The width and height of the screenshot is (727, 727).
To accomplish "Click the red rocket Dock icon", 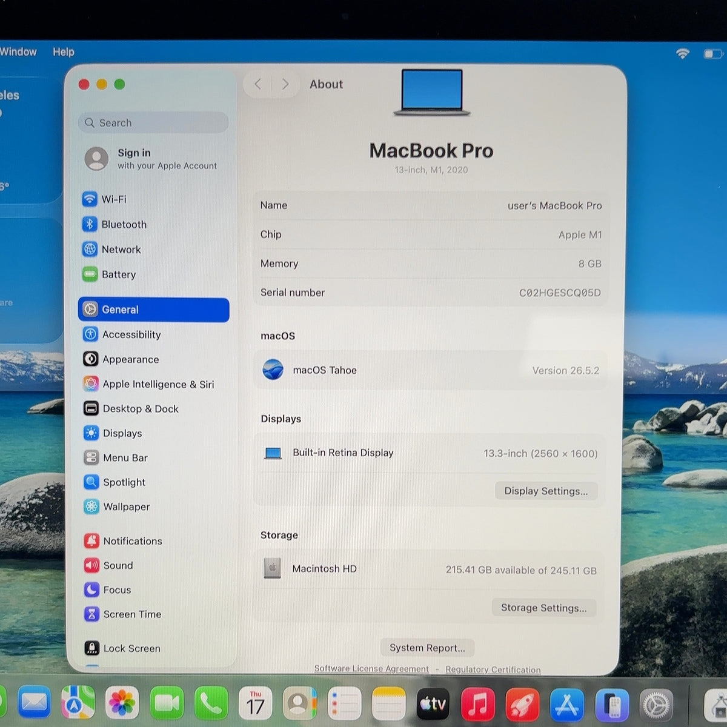I will [x=522, y=705].
